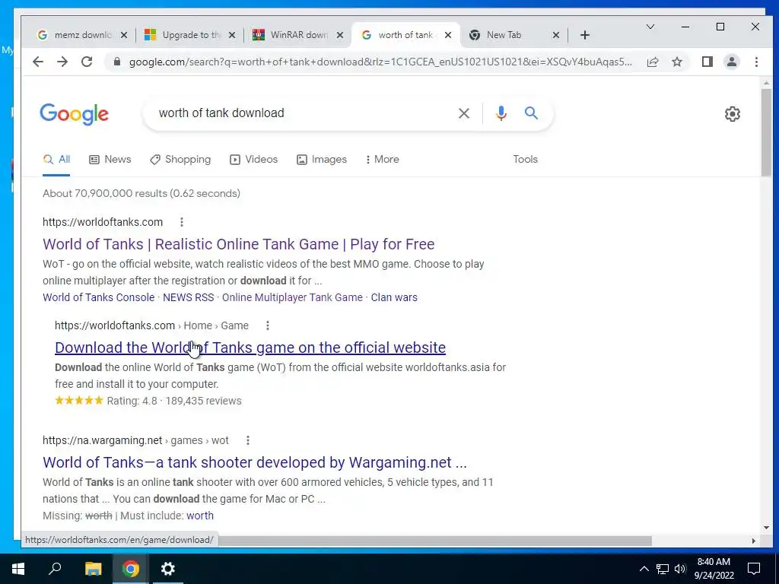Open Google quick settings gear

coord(732,114)
